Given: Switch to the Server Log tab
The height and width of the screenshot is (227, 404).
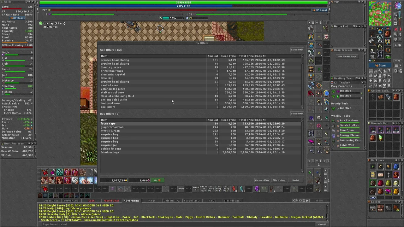Looking at the screenshot, I should (x=71, y=201).
